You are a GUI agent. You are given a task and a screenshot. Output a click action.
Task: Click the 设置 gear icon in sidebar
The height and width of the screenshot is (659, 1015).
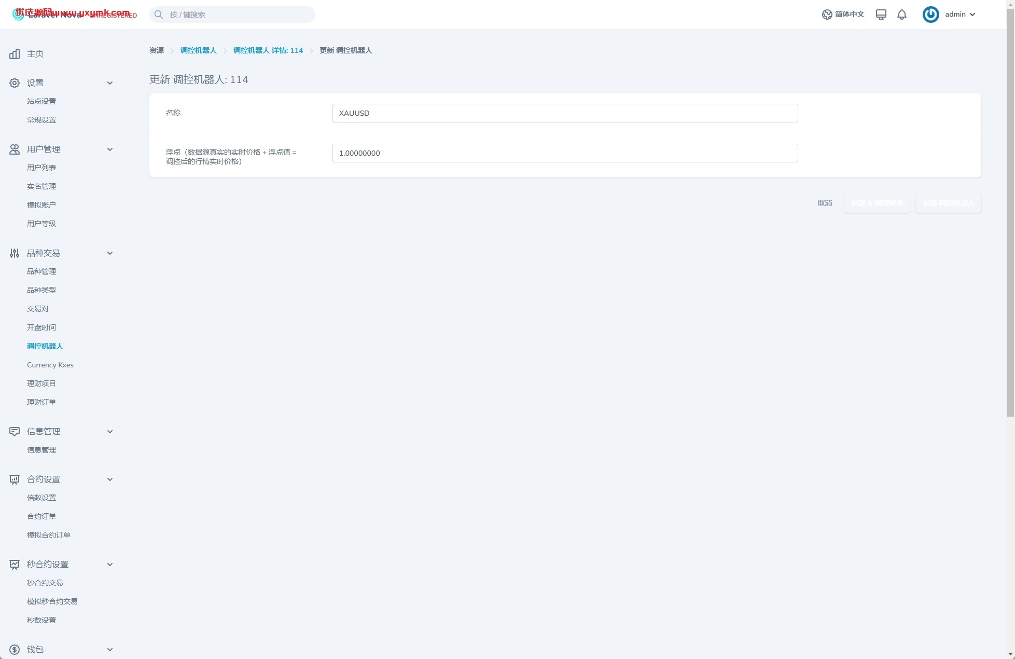(15, 83)
